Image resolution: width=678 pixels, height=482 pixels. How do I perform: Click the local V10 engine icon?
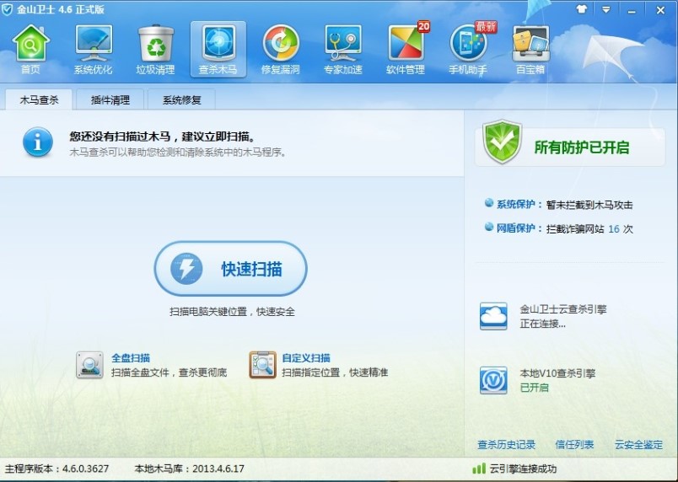pos(493,380)
